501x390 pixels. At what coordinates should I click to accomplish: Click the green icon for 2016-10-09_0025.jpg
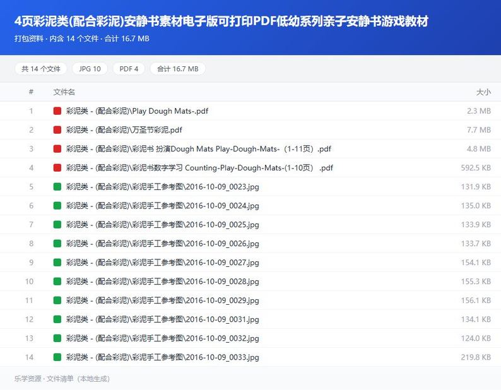(x=57, y=225)
